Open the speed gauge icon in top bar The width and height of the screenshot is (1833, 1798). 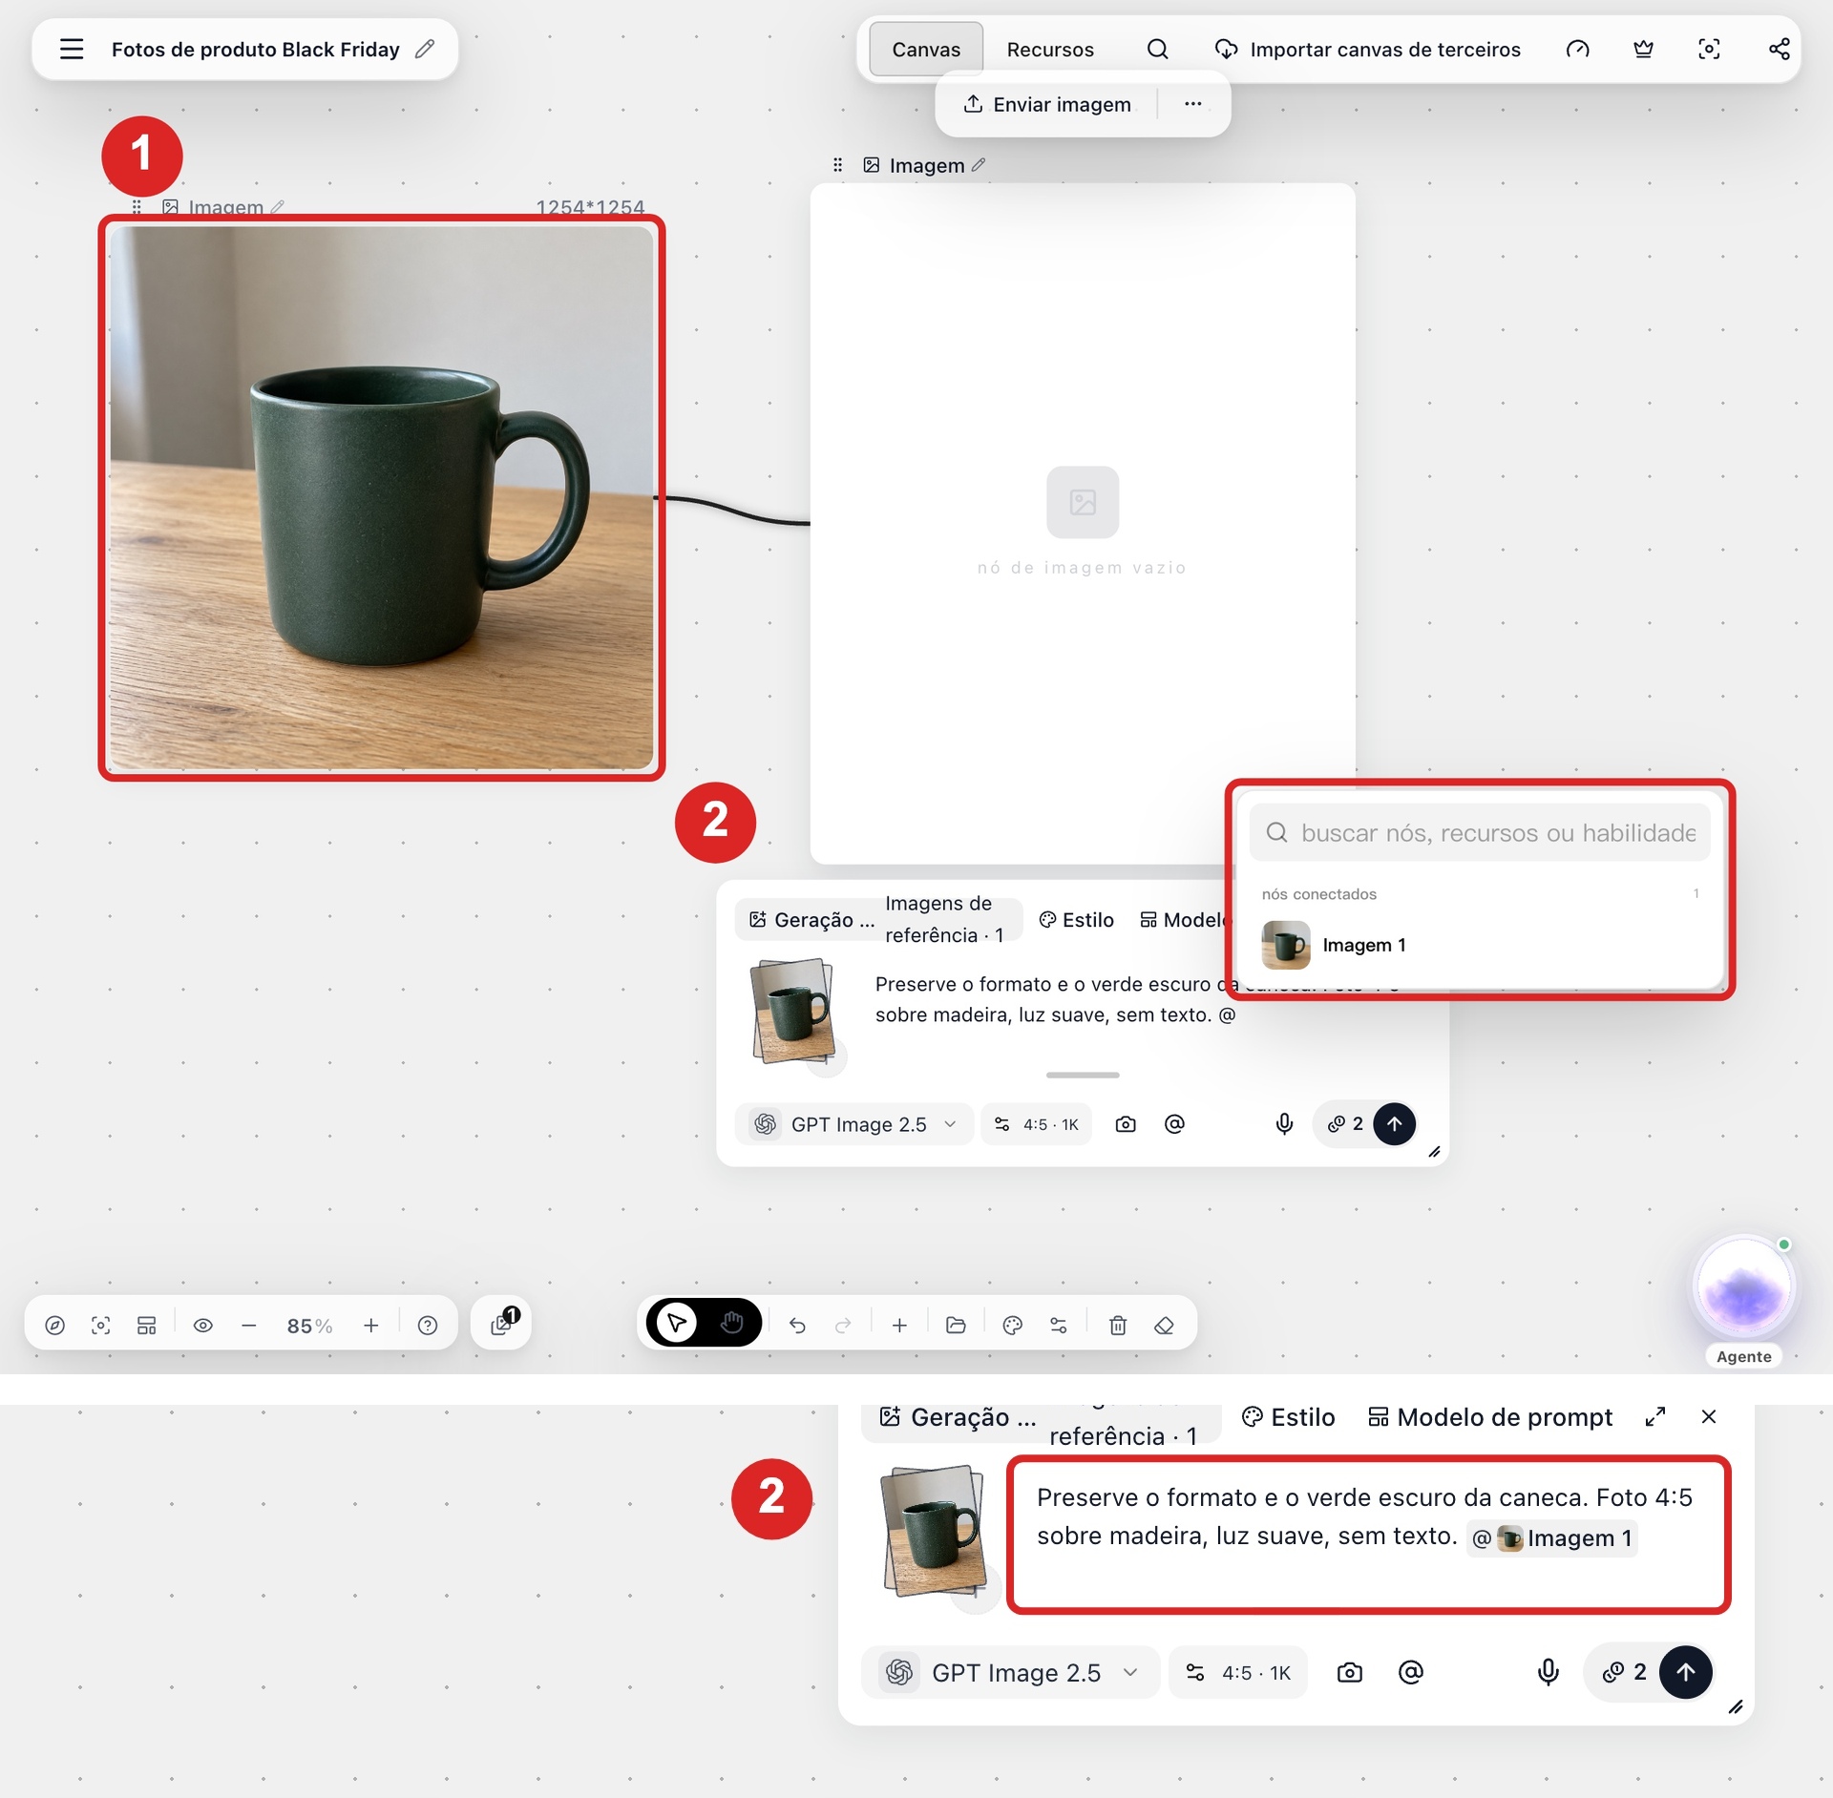coord(1577,49)
